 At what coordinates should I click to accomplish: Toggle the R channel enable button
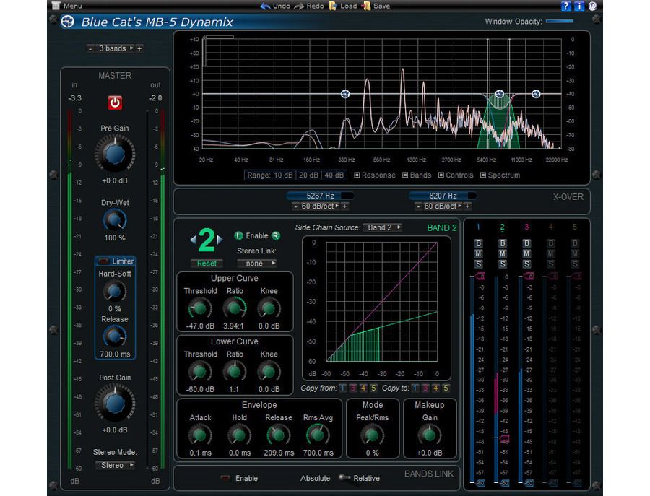[276, 236]
